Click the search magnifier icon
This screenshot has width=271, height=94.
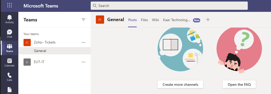[x=95, y=6]
